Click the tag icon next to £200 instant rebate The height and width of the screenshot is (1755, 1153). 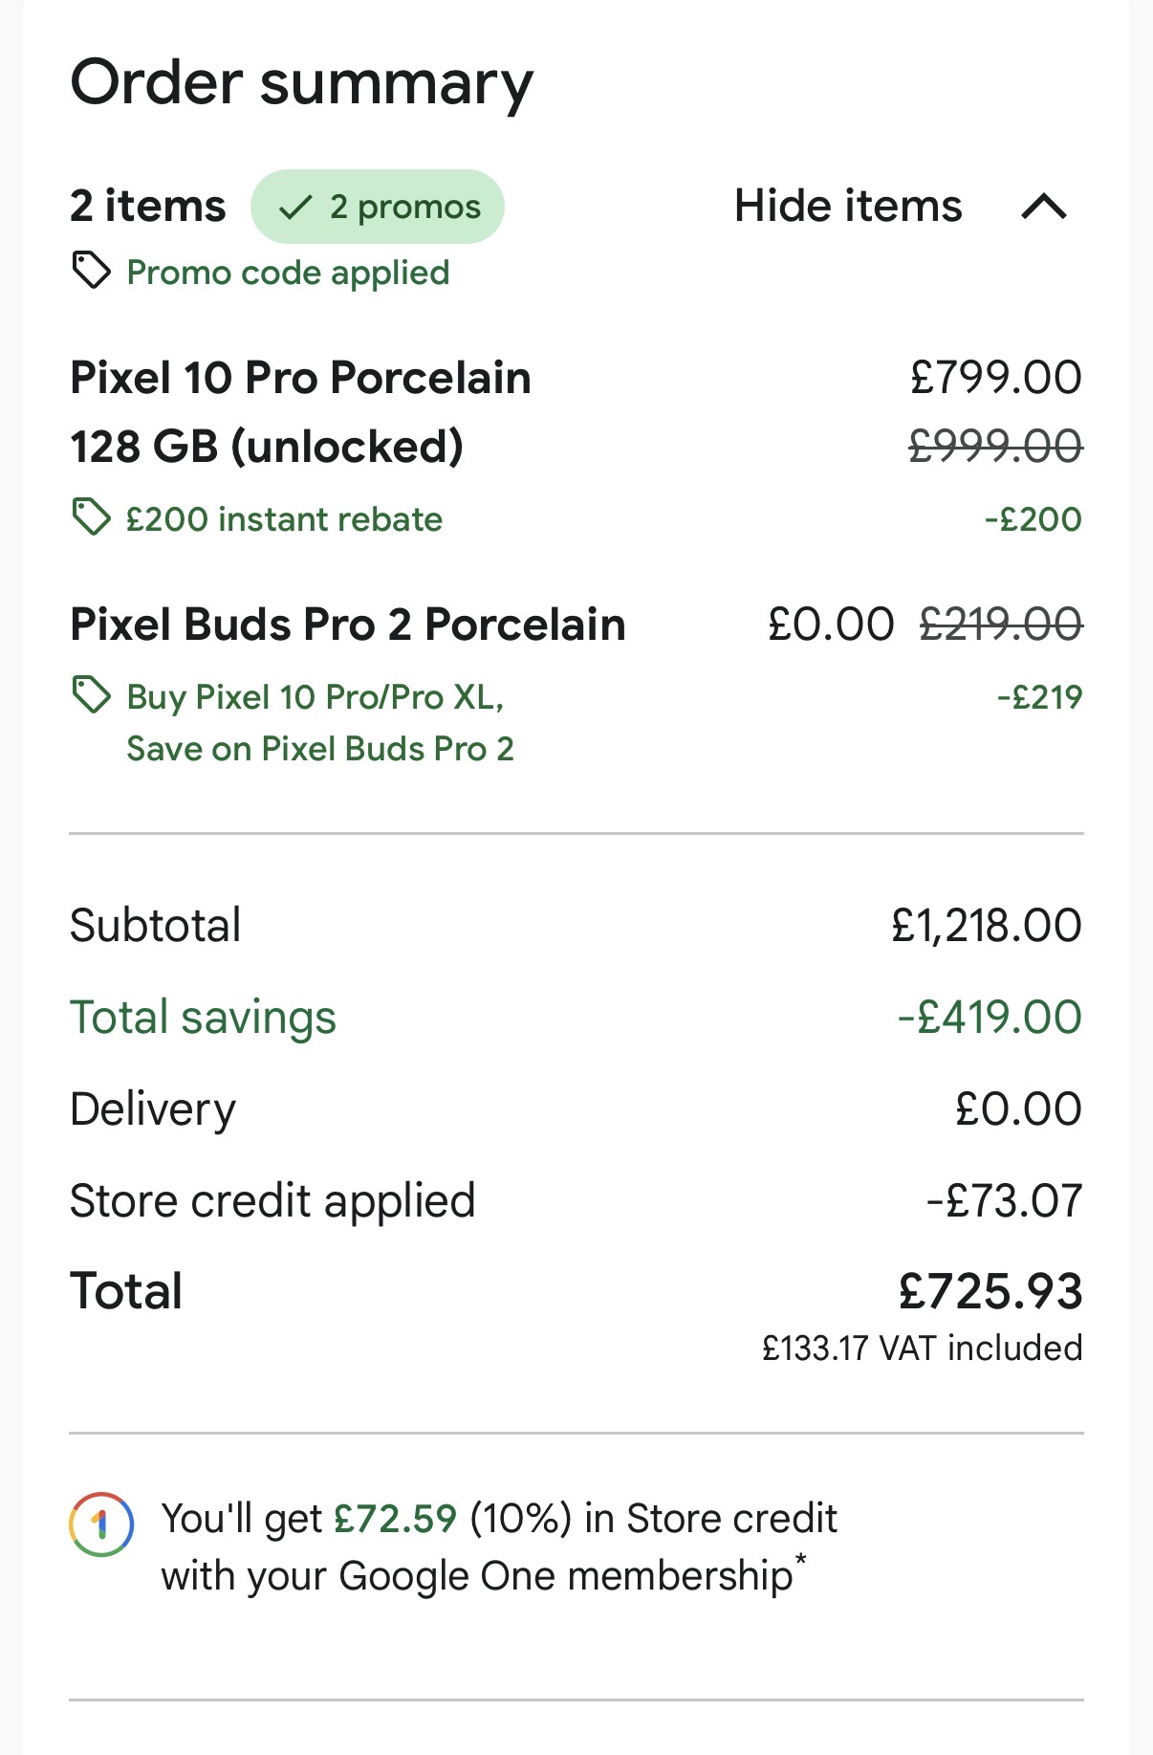pyautogui.click(x=92, y=517)
